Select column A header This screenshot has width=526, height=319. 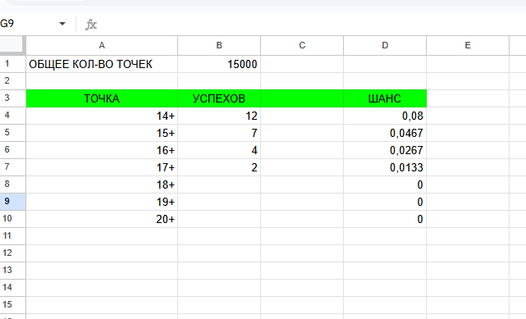tap(102, 46)
